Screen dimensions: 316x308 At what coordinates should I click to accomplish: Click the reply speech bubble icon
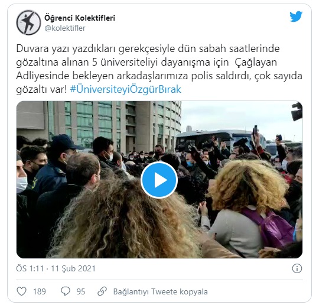[x=66, y=291]
